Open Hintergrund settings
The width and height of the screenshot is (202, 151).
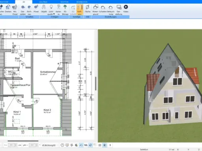tap(95, 10)
